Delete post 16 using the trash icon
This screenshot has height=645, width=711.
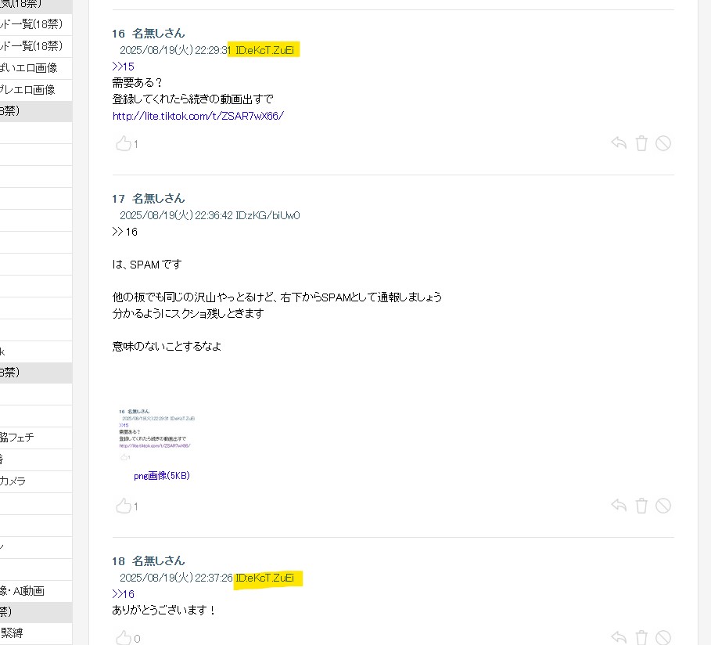[x=641, y=143]
